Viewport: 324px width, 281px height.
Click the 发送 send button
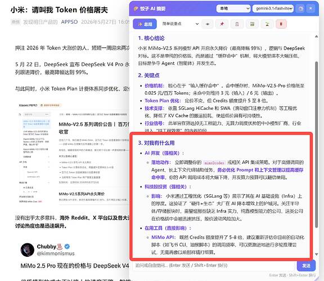(306, 265)
